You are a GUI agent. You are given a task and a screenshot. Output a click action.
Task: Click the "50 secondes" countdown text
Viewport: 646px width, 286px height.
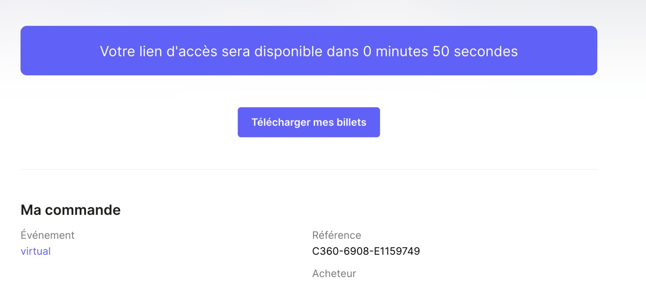tap(475, 52)
